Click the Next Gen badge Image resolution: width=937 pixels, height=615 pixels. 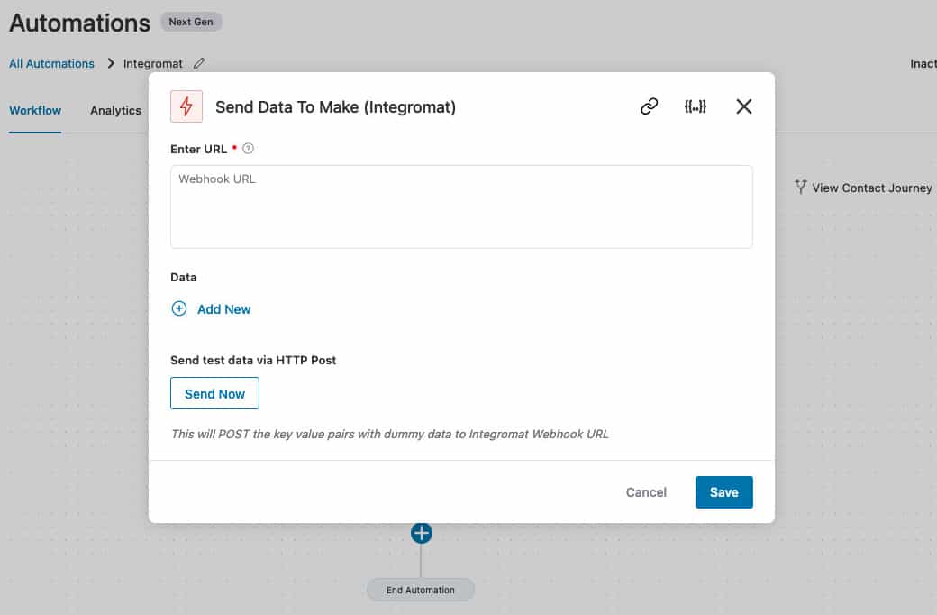tap(191, 23)
